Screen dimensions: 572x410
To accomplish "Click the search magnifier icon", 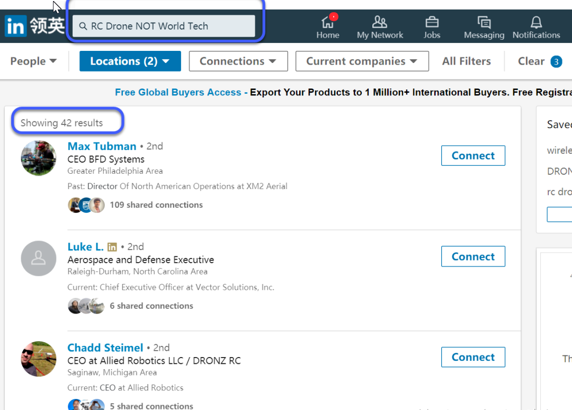I will point(83,26).
